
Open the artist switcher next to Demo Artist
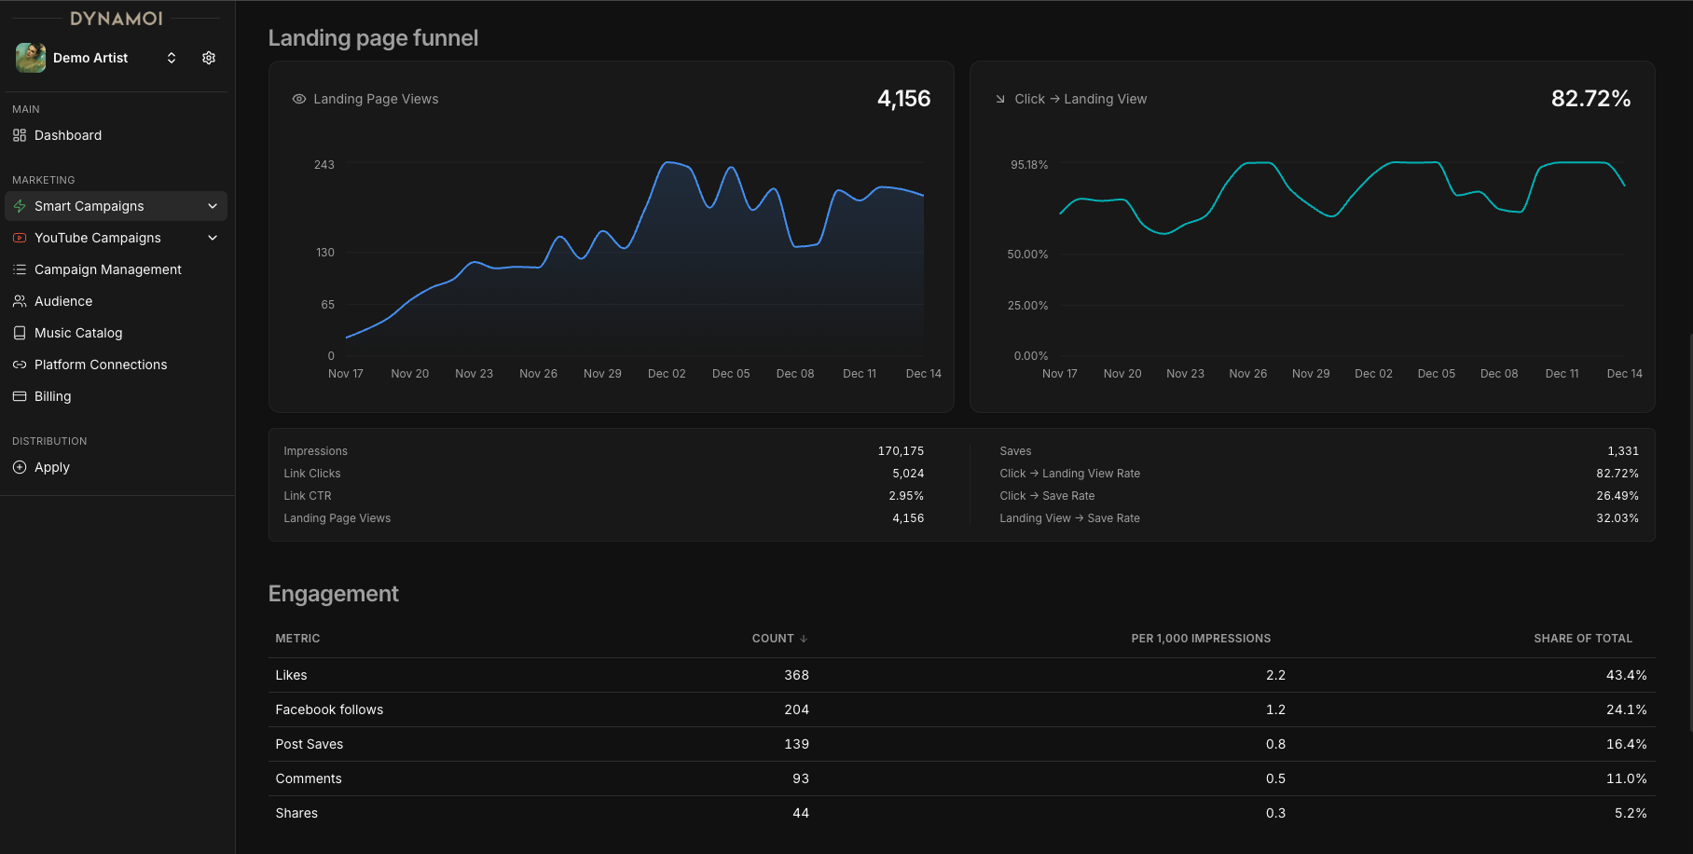[x=172, y=58]
